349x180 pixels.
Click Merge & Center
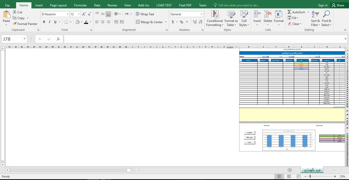[x=149, y=22]
